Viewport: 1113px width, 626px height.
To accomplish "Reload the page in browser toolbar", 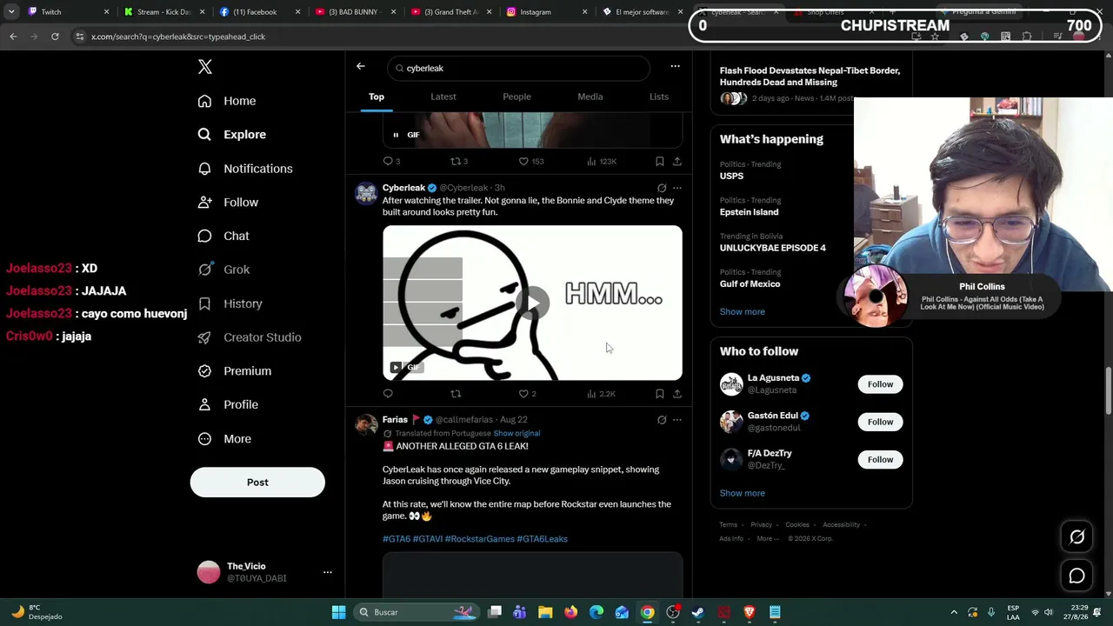I will pos(55,37).
